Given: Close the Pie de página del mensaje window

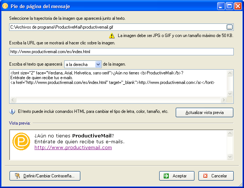Looking at the screenshot, I should point(238,6).
